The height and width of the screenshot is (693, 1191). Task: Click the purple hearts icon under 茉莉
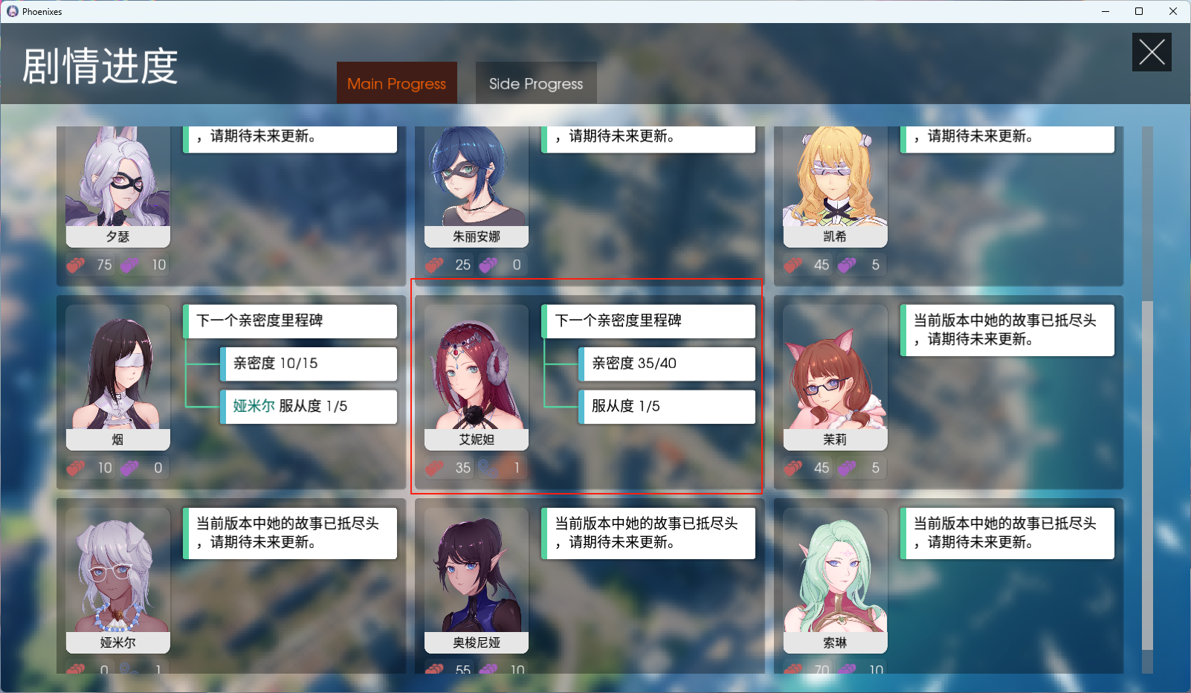click(x=848, y=468)
